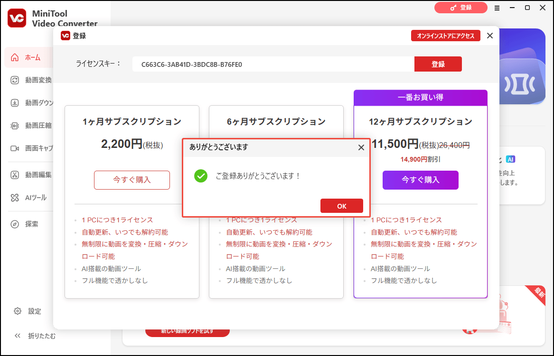Click the 11,500円 price text
554x356 pixels.
[395, 144]
